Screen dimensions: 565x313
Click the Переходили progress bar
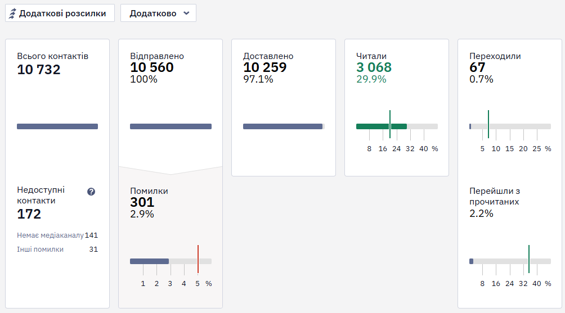(x=510, y=126)
